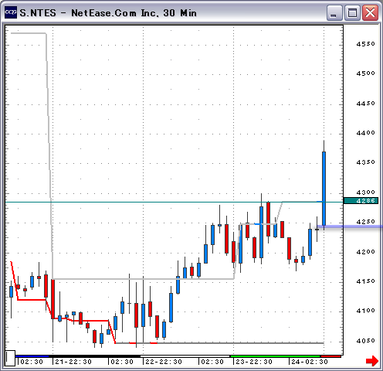The image size is (383, 371).
Task: Click the red scroll-right arrow
Action: [372, 361]
